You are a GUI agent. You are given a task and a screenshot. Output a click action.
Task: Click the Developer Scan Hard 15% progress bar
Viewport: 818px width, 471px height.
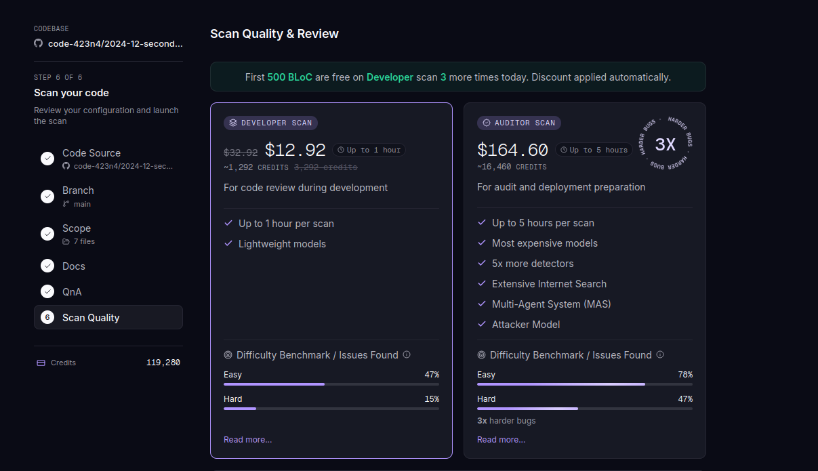pos(331,409)
